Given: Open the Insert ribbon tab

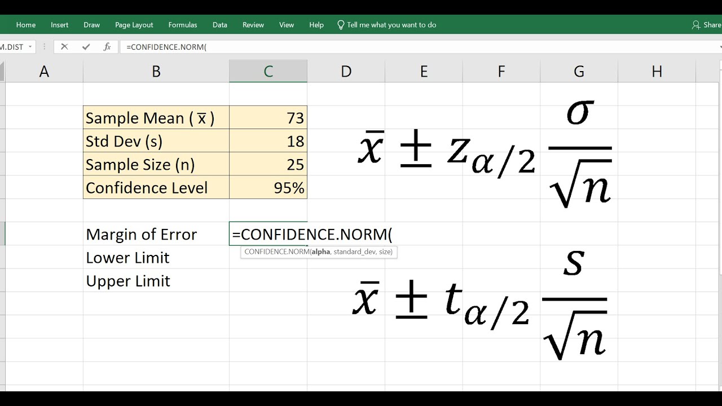Looking at the screenshot, I should click(60, 25).
